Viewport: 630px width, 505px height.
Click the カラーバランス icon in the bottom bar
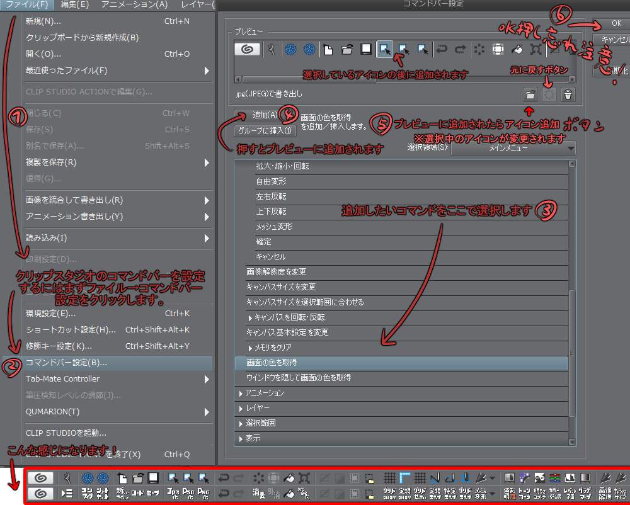coord(555,494)
